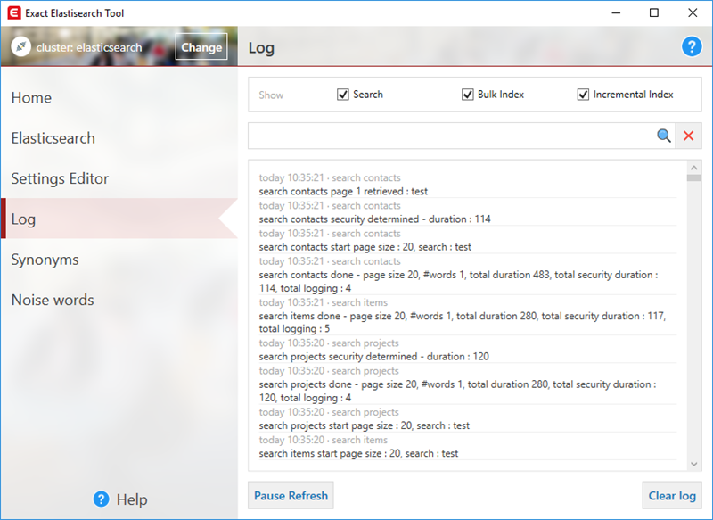Go to the Elasticsearch page
The image size is (713, 520).
(x=53, y=138)
